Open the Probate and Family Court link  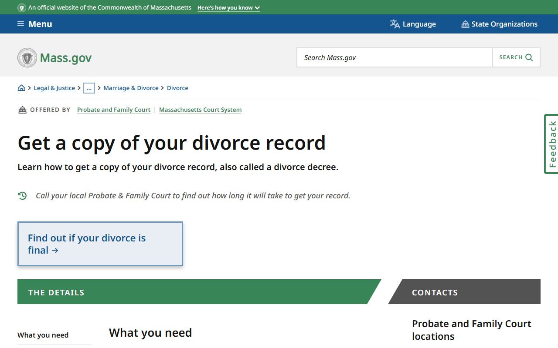114,110
